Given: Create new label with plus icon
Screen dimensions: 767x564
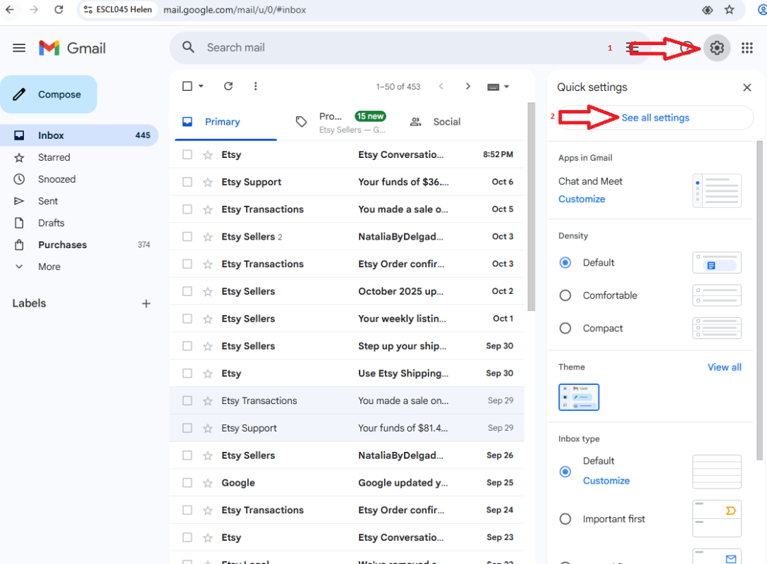Looking at the screenshot, I should pyautogui.click(x=146, y=304).
